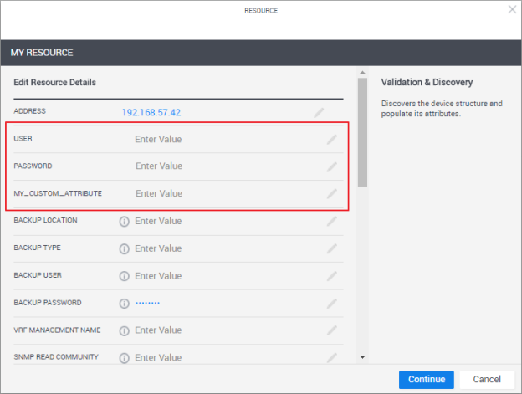This screenshot has height=394, width=522.
Task: Click the pencil icon for BACKUP TYPE
Action: (x=332, y=248)
